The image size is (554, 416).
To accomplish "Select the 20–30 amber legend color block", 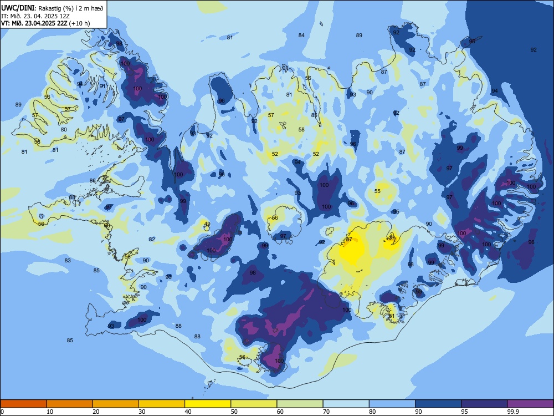I will 116,404.
